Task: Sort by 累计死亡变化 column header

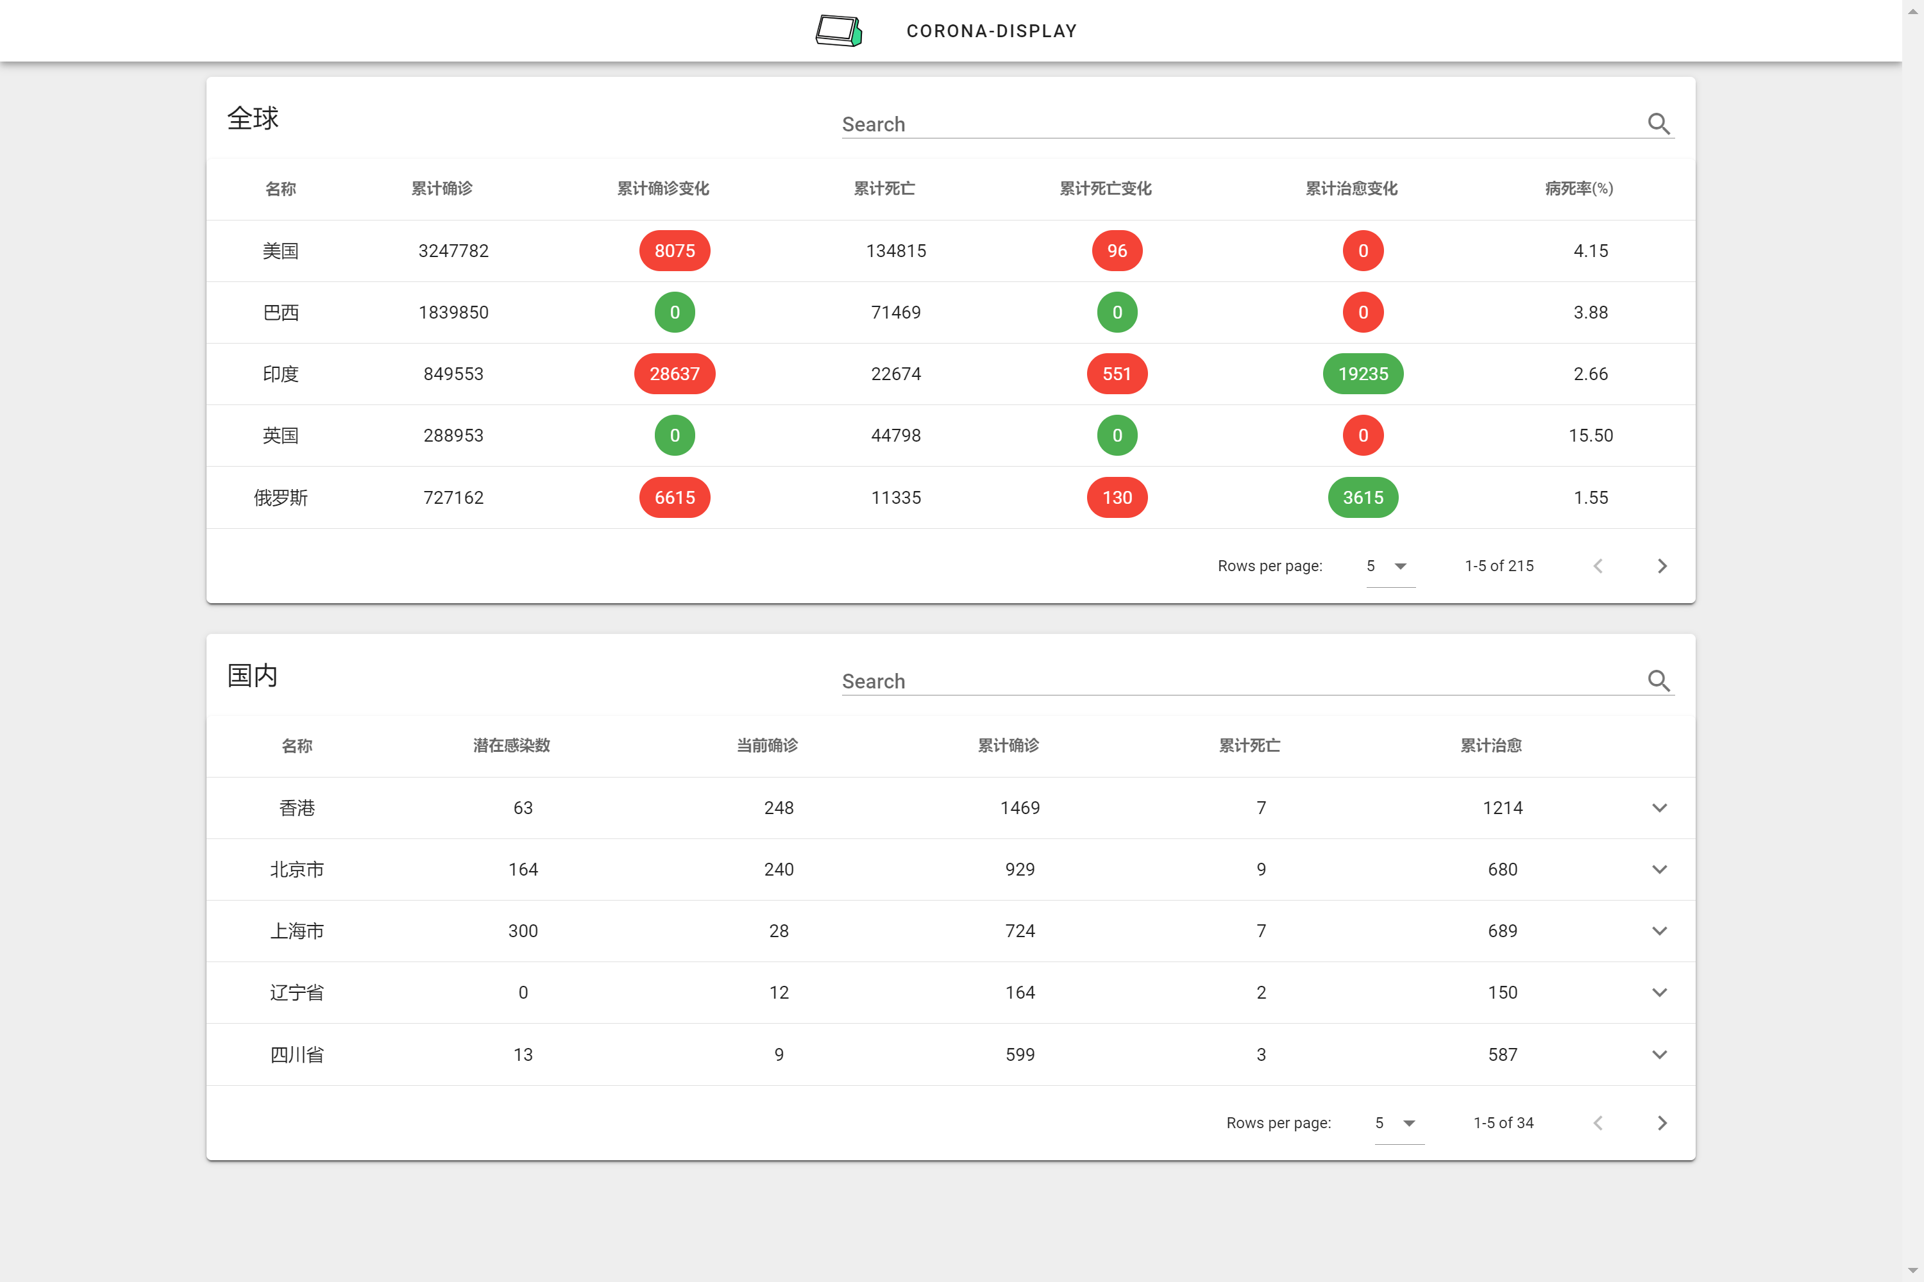Action: (1105, 188)
